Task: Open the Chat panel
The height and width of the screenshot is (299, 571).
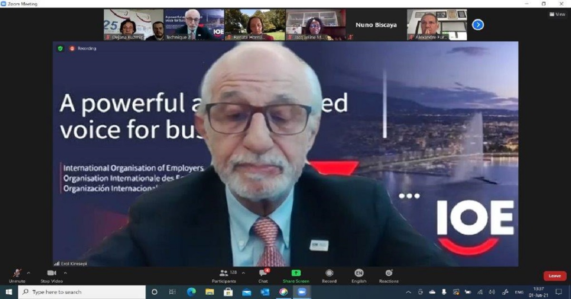Action: (263, 276)
